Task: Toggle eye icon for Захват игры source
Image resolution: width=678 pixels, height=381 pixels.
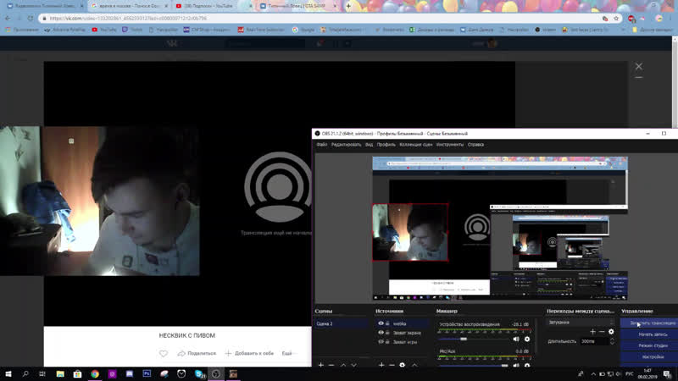Action: click(x=381, y=342)
